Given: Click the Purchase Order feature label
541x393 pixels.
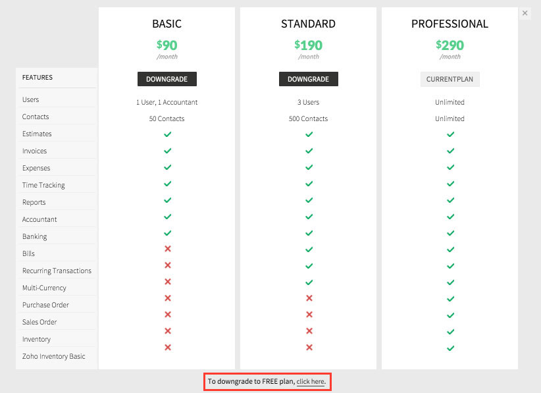Looking at the screenshot, I should coord(45,305).
